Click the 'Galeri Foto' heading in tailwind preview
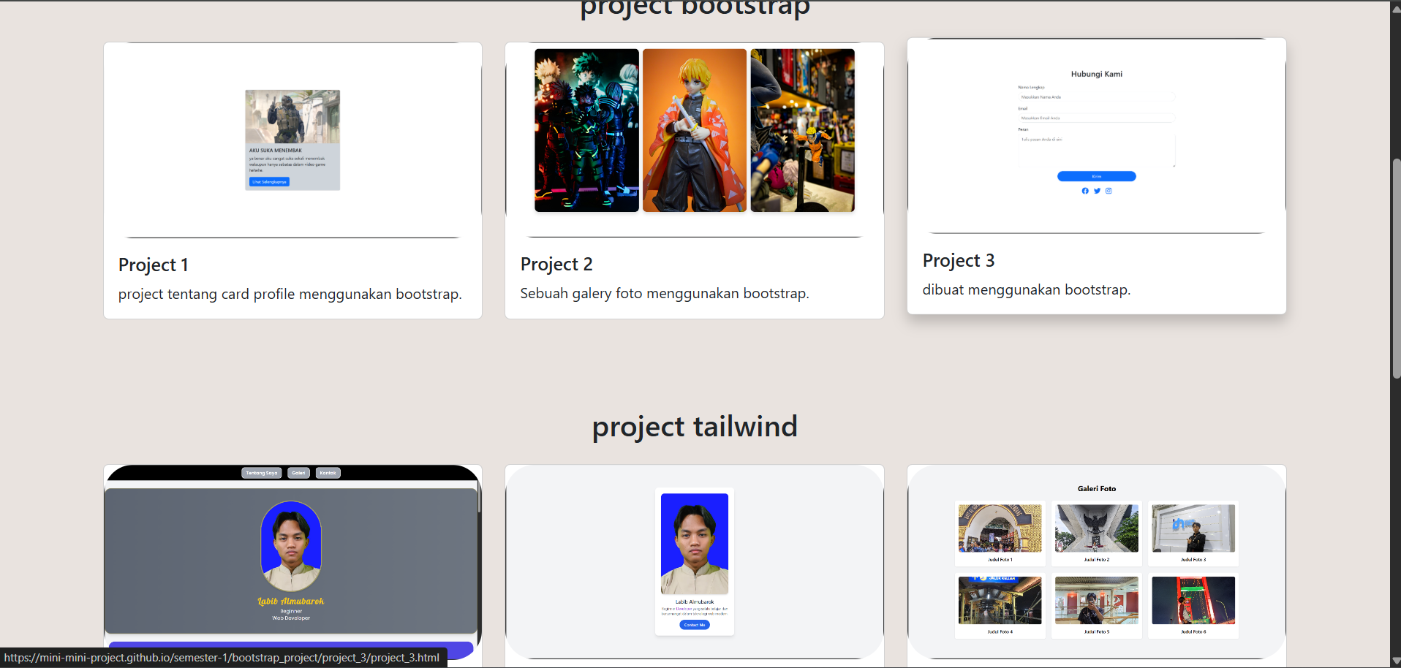The image size is (1401, 668). [x=1097, y=488]
